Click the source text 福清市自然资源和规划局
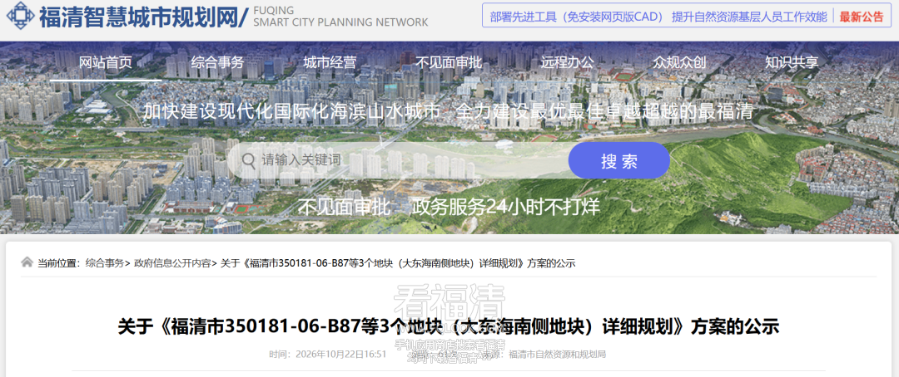 557,354
